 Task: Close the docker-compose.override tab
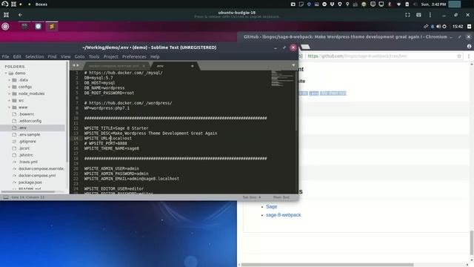point(144,66)
